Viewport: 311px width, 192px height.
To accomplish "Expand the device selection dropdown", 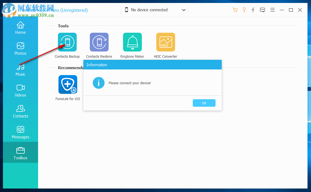I will click(184, 10).
